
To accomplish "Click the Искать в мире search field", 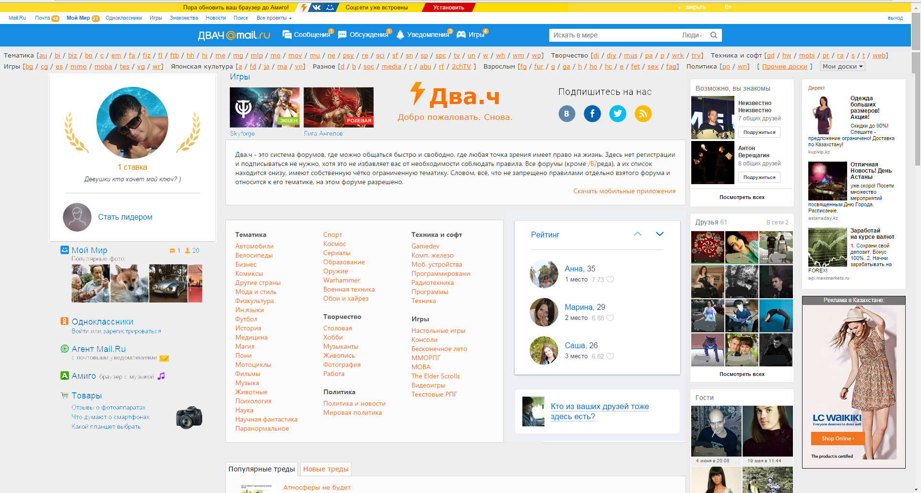I will (x=614, y=35).
